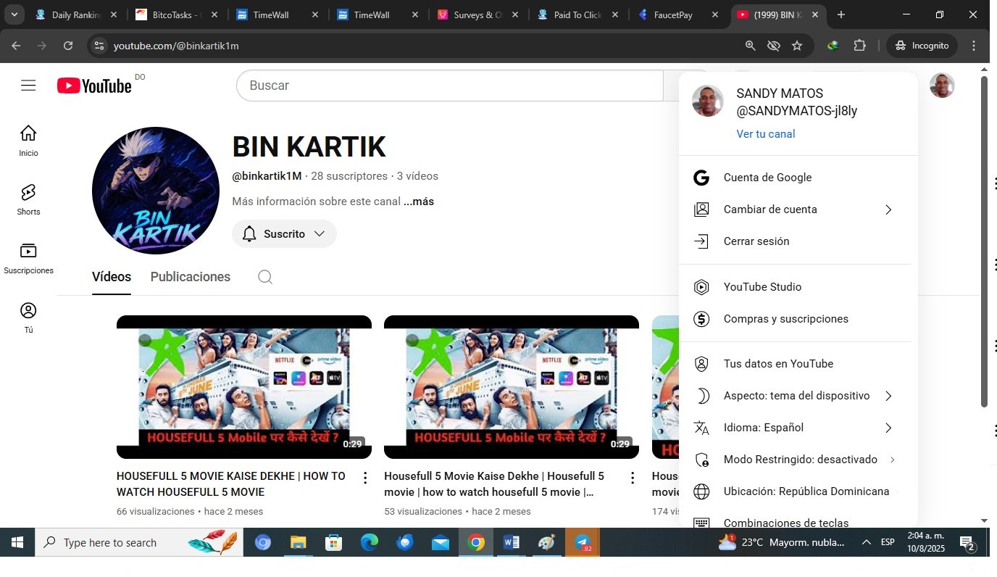This screenshot has width=997, height=577.
Task: Open Cuenta de Google
Action: [798, 178]
